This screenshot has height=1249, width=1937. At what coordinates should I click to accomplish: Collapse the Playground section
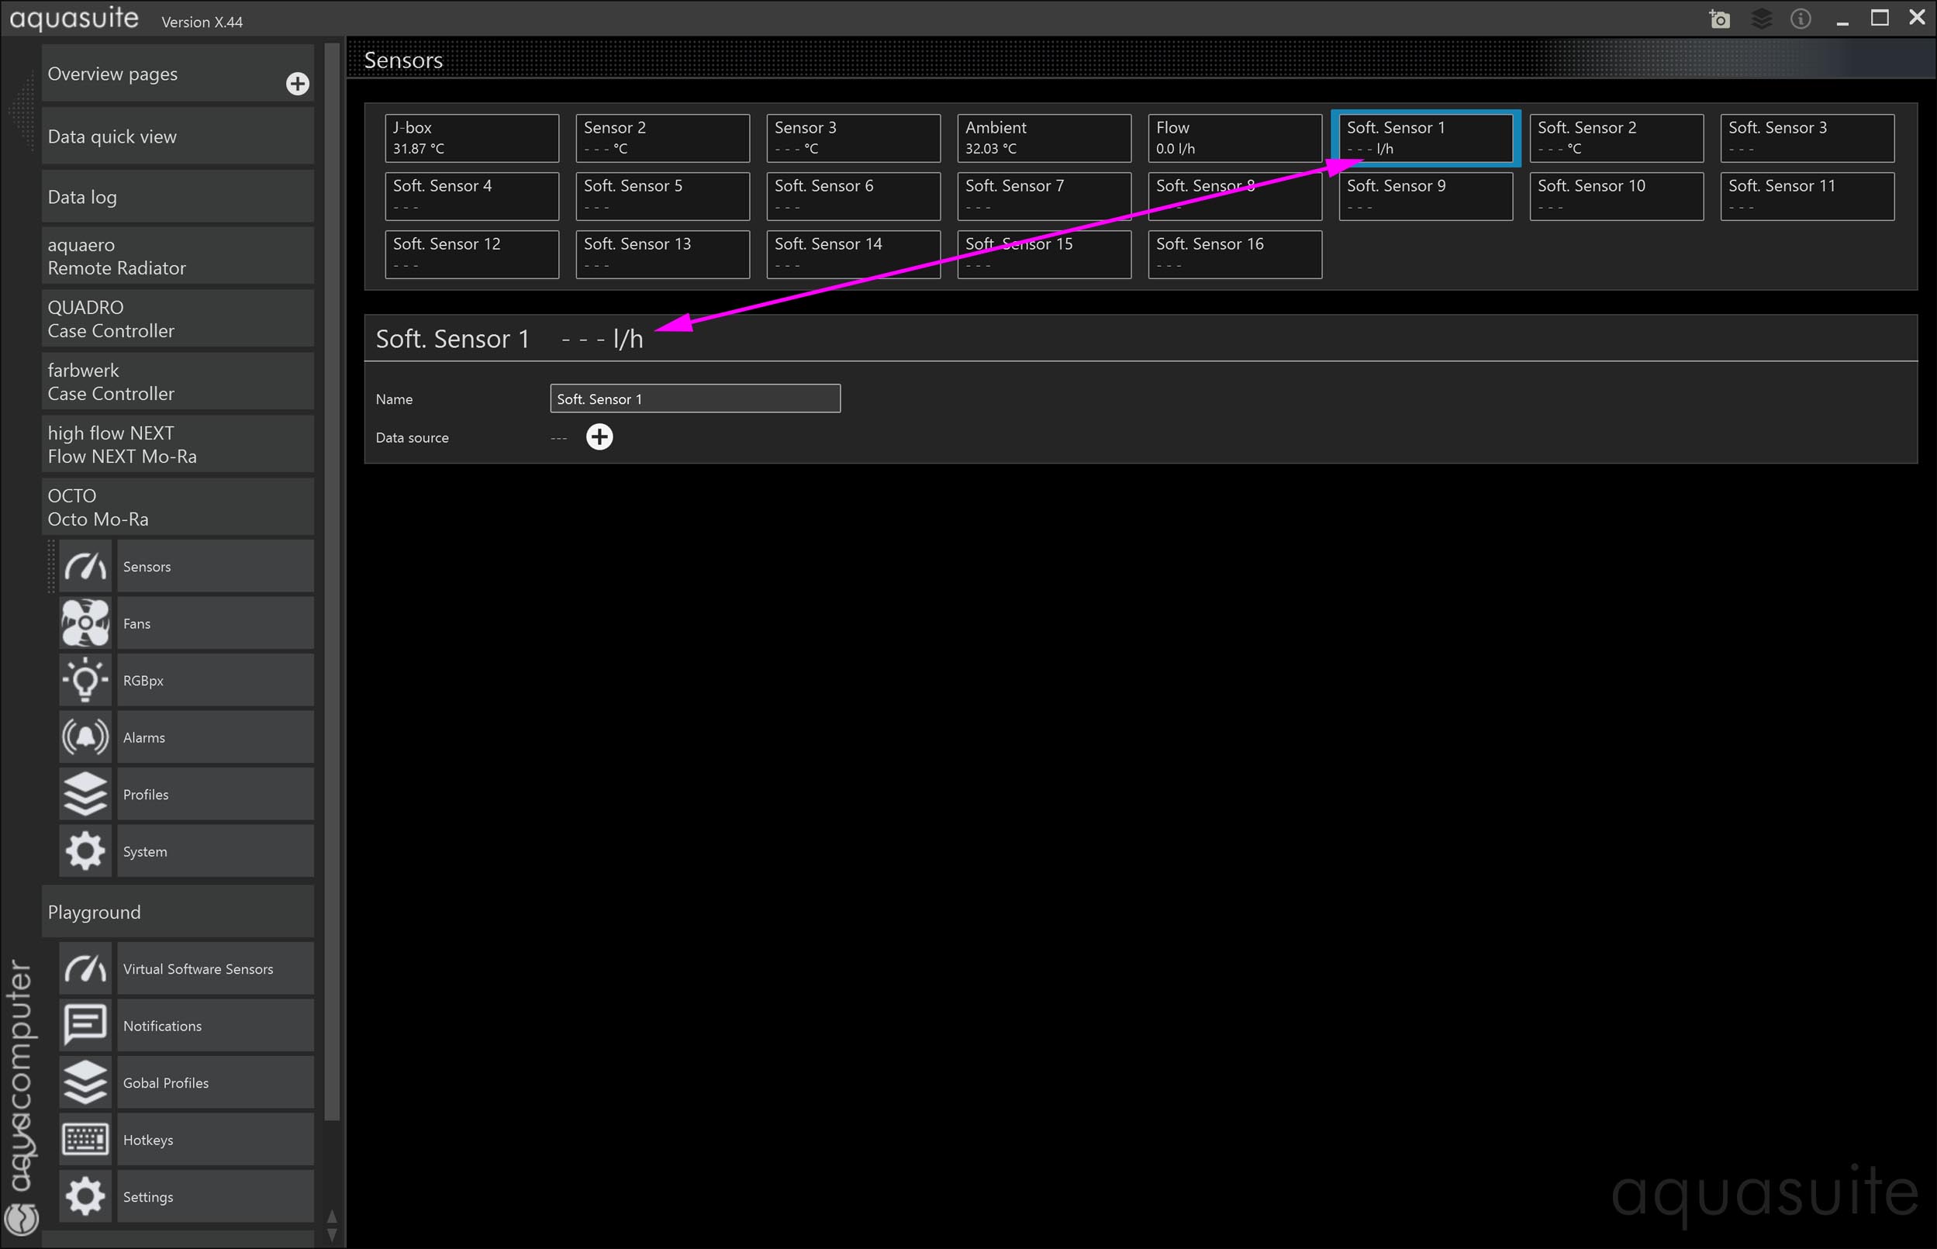[x=178, y=912]
